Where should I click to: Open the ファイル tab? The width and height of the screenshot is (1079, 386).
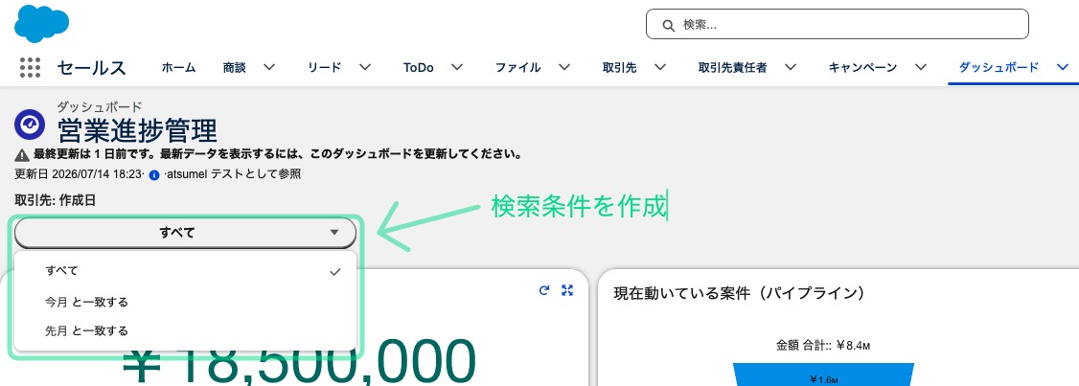tap(518, 67)
